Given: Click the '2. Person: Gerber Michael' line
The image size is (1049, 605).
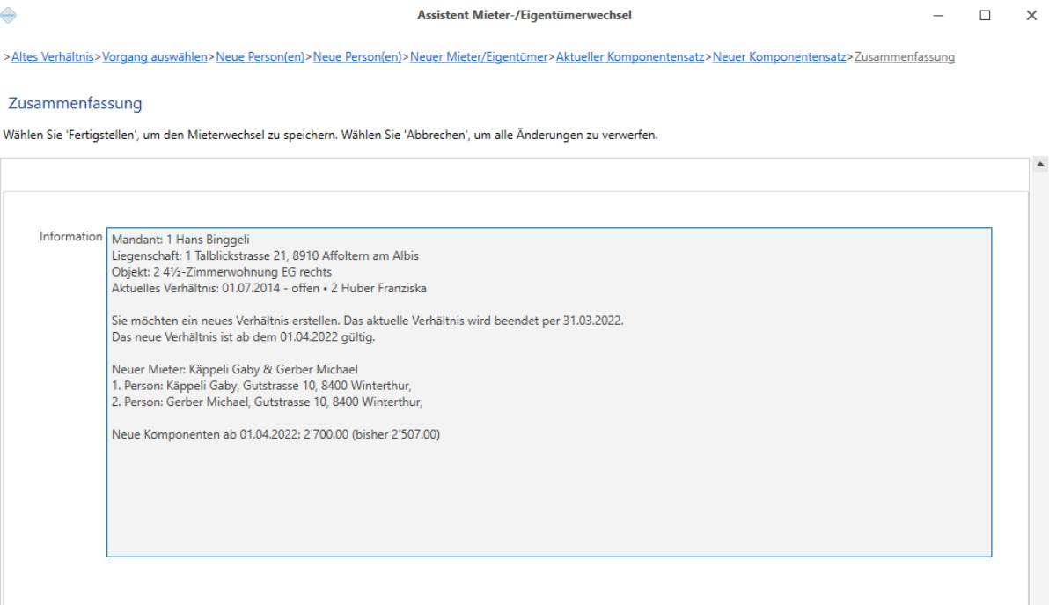Looking at the screenshot, I should coord(267,402).
